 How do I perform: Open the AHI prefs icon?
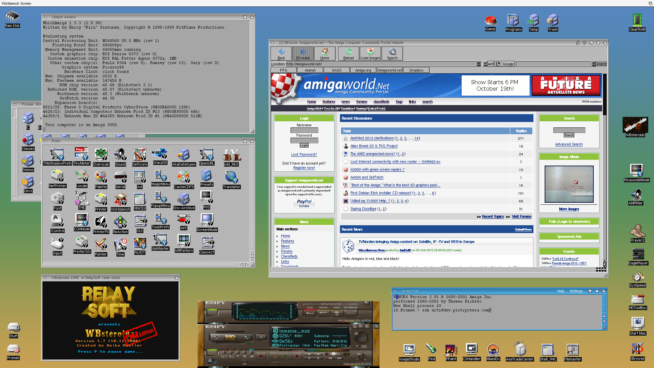click(184, 222)
